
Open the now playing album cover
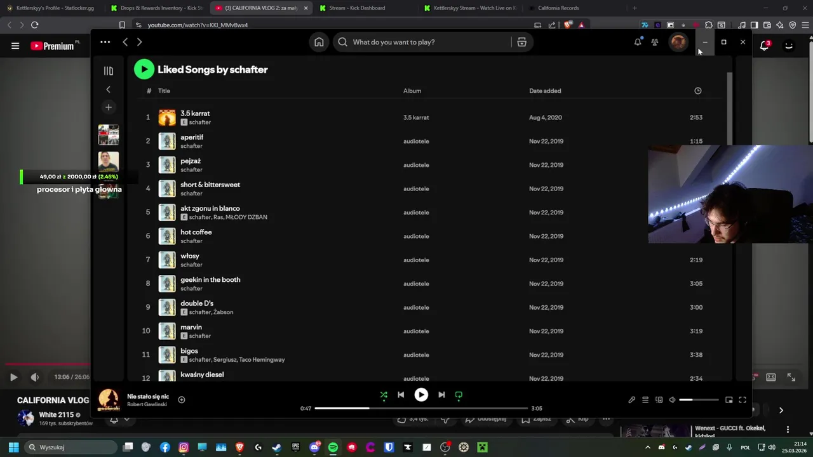(x=109, y=400)
